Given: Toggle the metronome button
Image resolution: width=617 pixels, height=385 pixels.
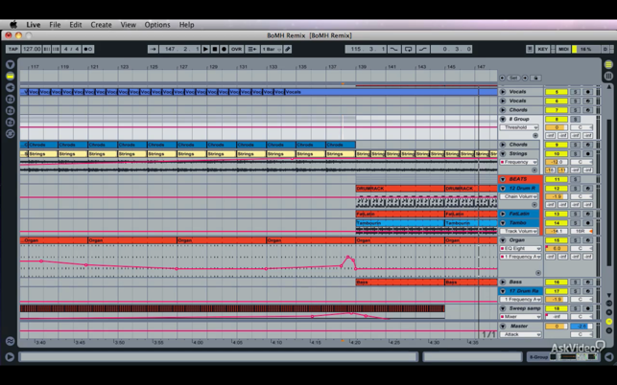Looking at the screenshot, I should click(x=88, y=49).
